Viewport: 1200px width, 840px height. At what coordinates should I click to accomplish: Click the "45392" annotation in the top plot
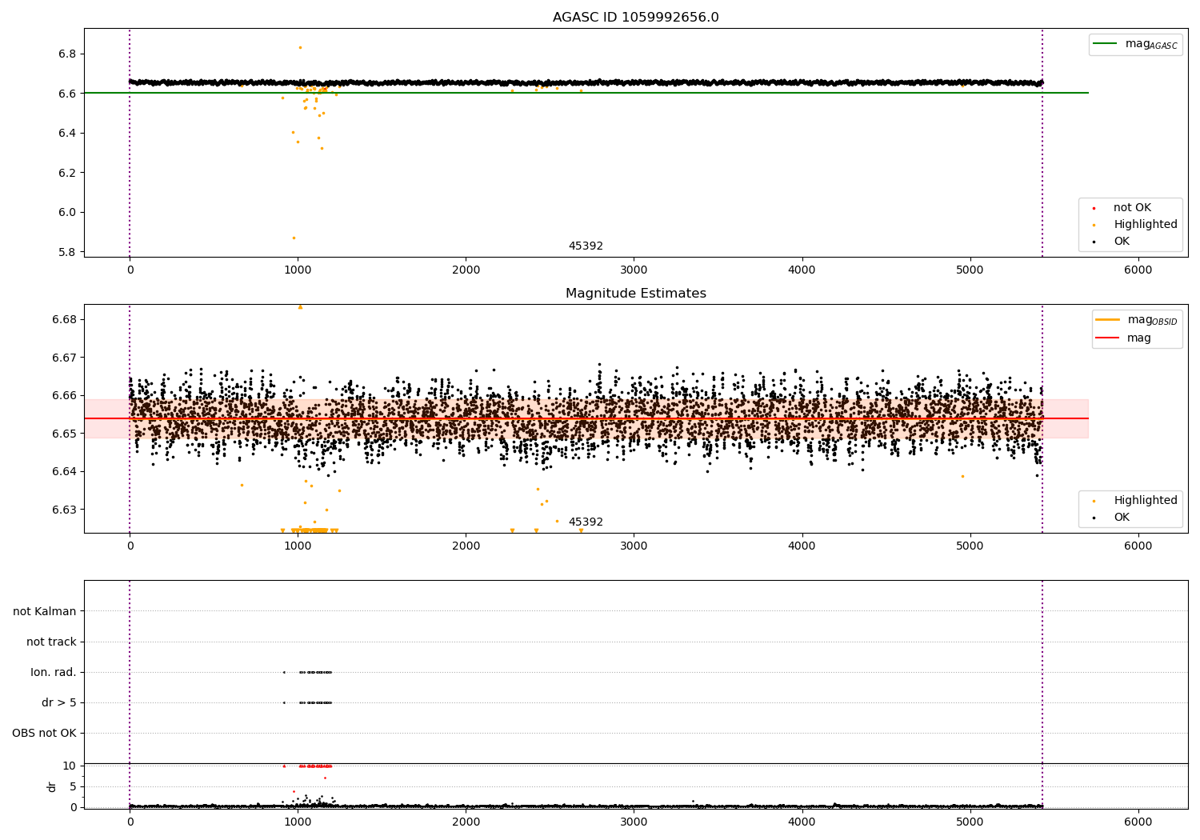point(586,246)
